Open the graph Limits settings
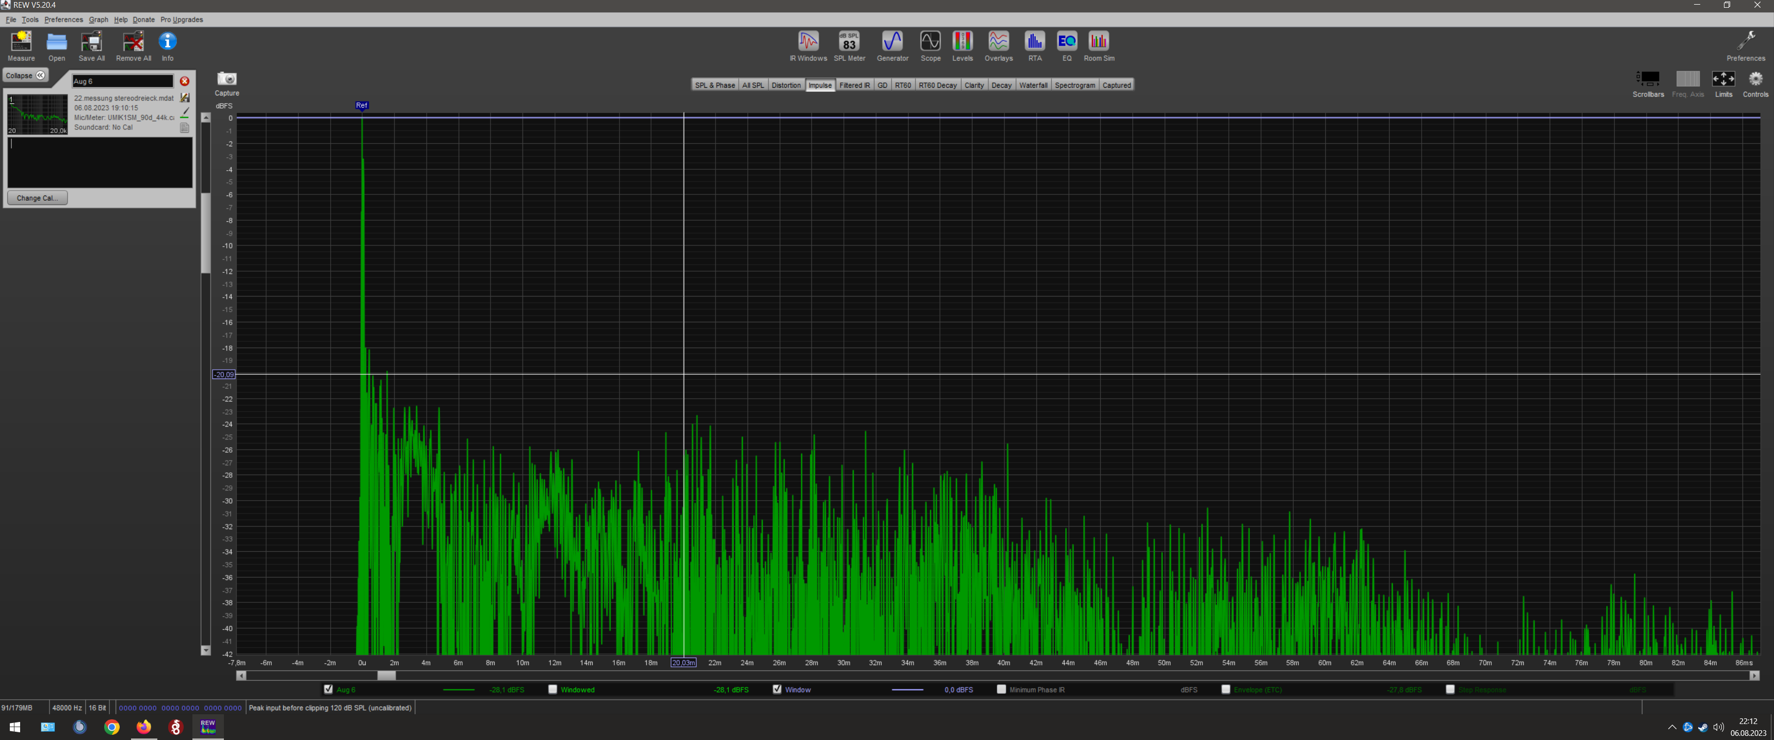Image resolution: width=1774 pixels, height=740 pixels. click(1723, 80)
